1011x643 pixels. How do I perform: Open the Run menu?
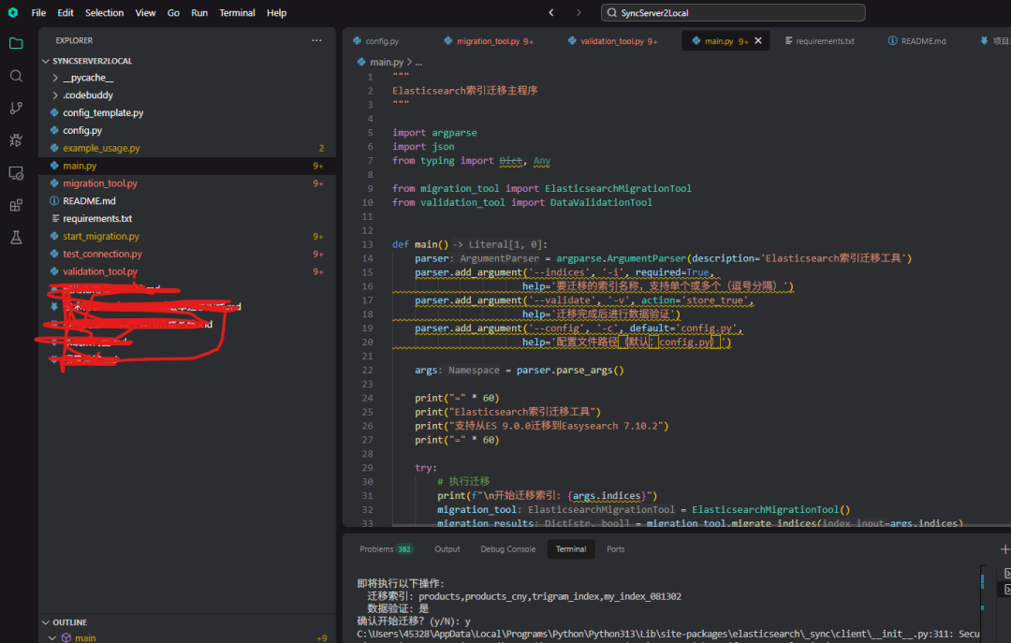pos(199,12)
